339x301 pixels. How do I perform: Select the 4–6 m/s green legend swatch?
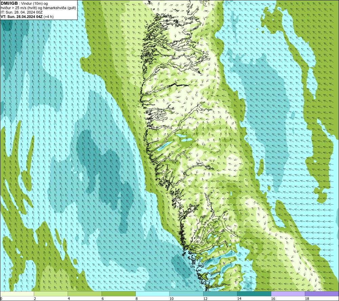point(85,294)
